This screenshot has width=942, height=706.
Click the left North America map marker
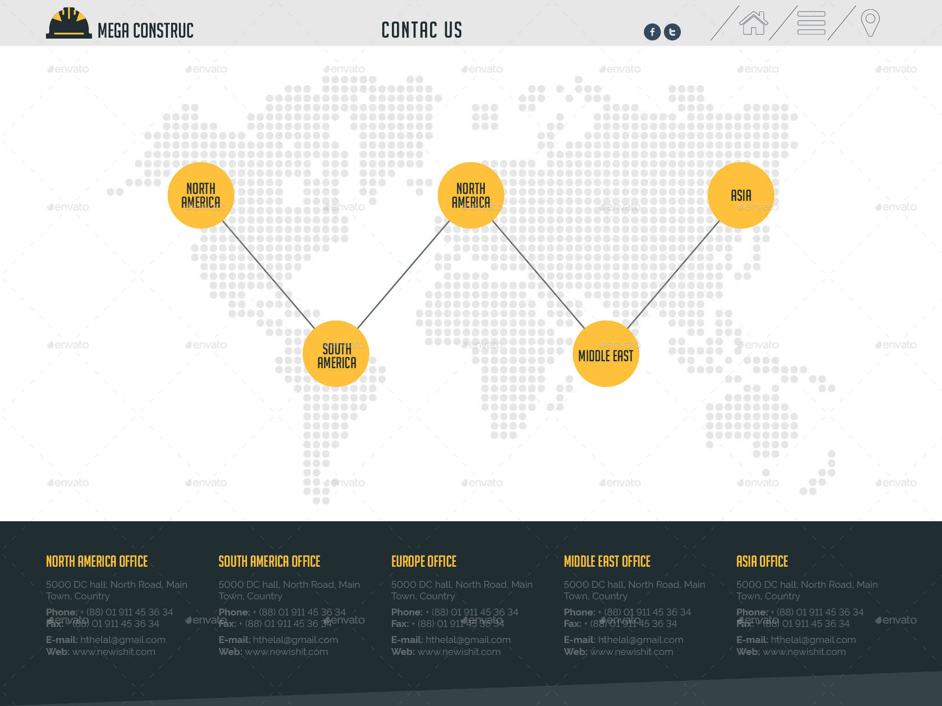(x=201, y=195)
